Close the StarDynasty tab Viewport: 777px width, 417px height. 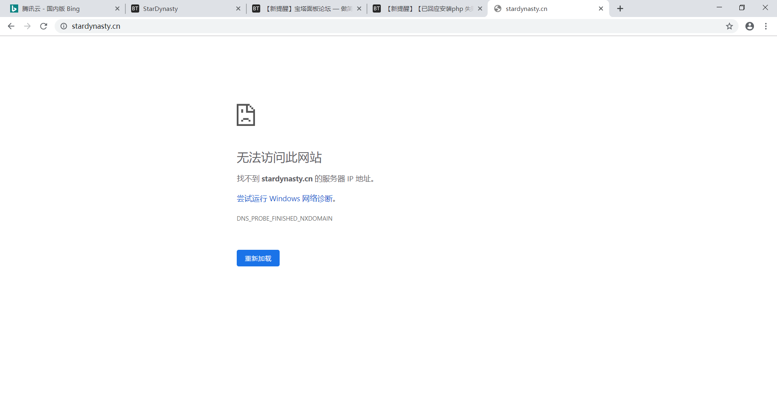click(238, 8)
